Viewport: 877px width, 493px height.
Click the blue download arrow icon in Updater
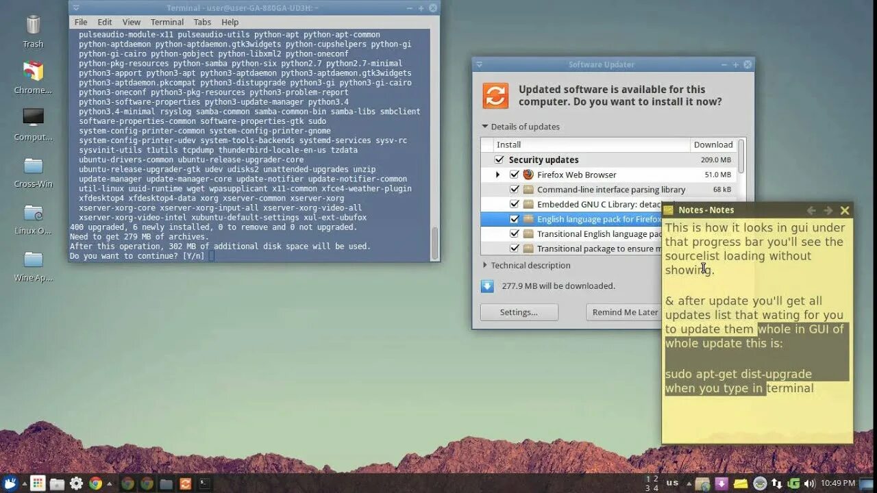487,286
